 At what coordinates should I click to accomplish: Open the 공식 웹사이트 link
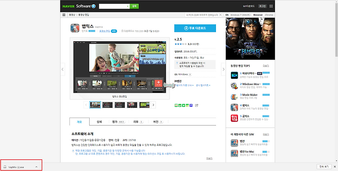click(x=203, y=85)
